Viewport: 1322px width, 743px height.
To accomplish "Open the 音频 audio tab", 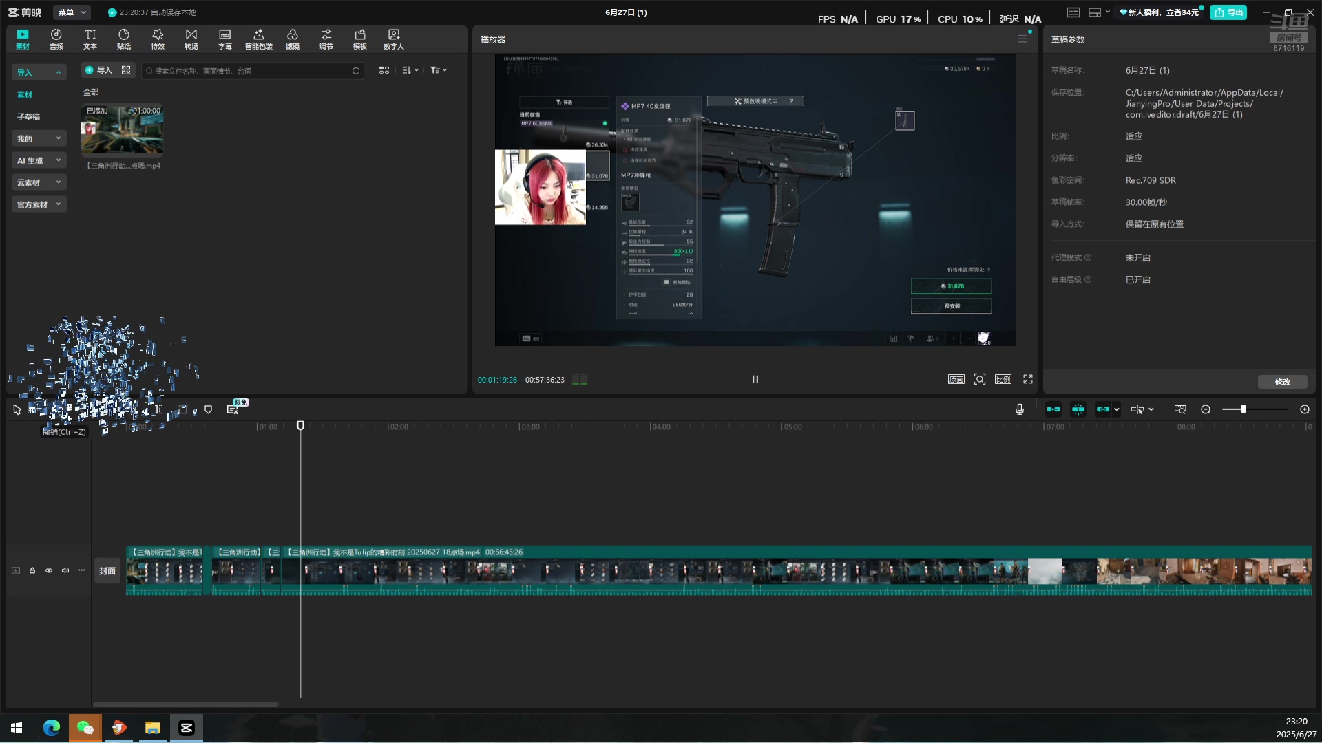I will [x=56, y=39].
